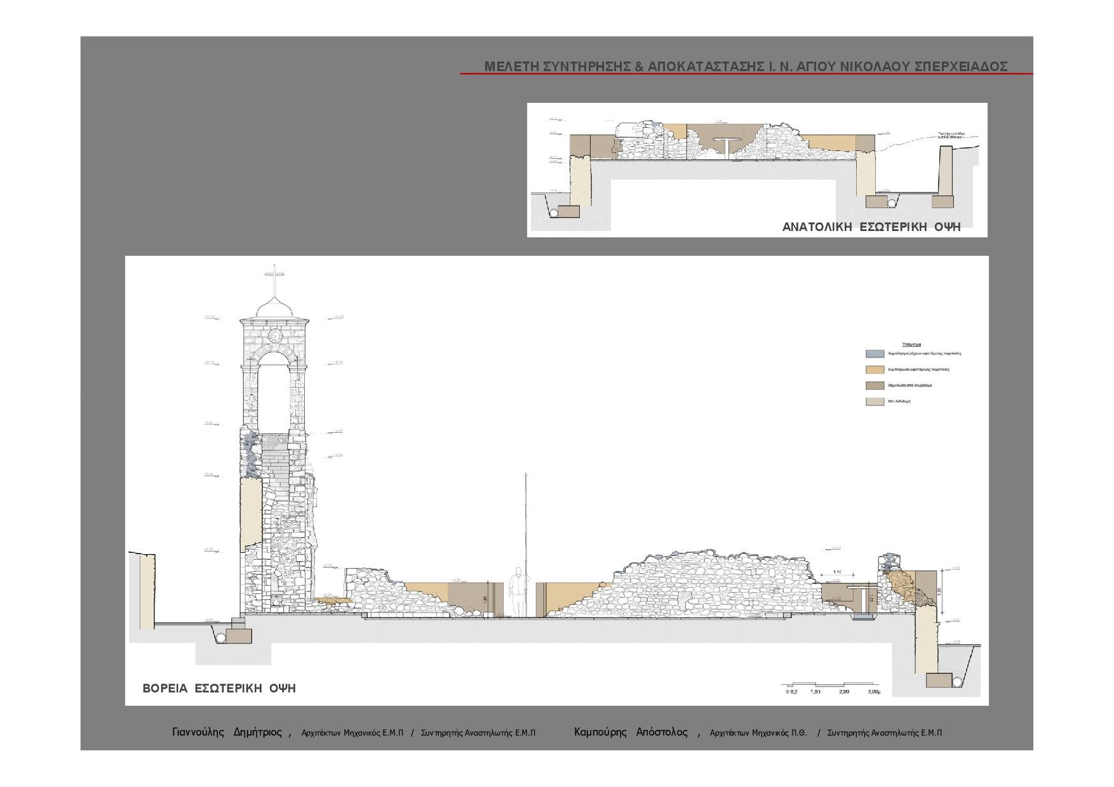Image resolution: width=1114 pixels, height=787 pixels.
Task: Click the cross atop the bell tower
Action: (274, 280)
